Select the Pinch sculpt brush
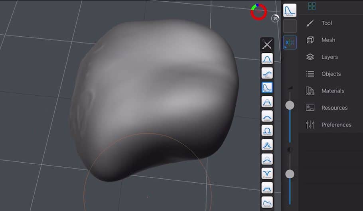363x211 pixels. coord(267,145)
